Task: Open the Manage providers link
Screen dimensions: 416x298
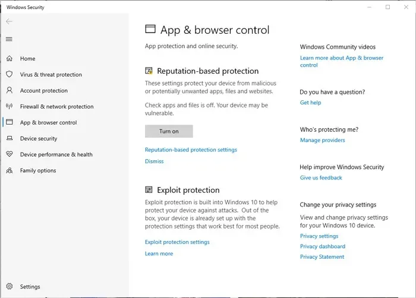Action: [x=322, y=140]
